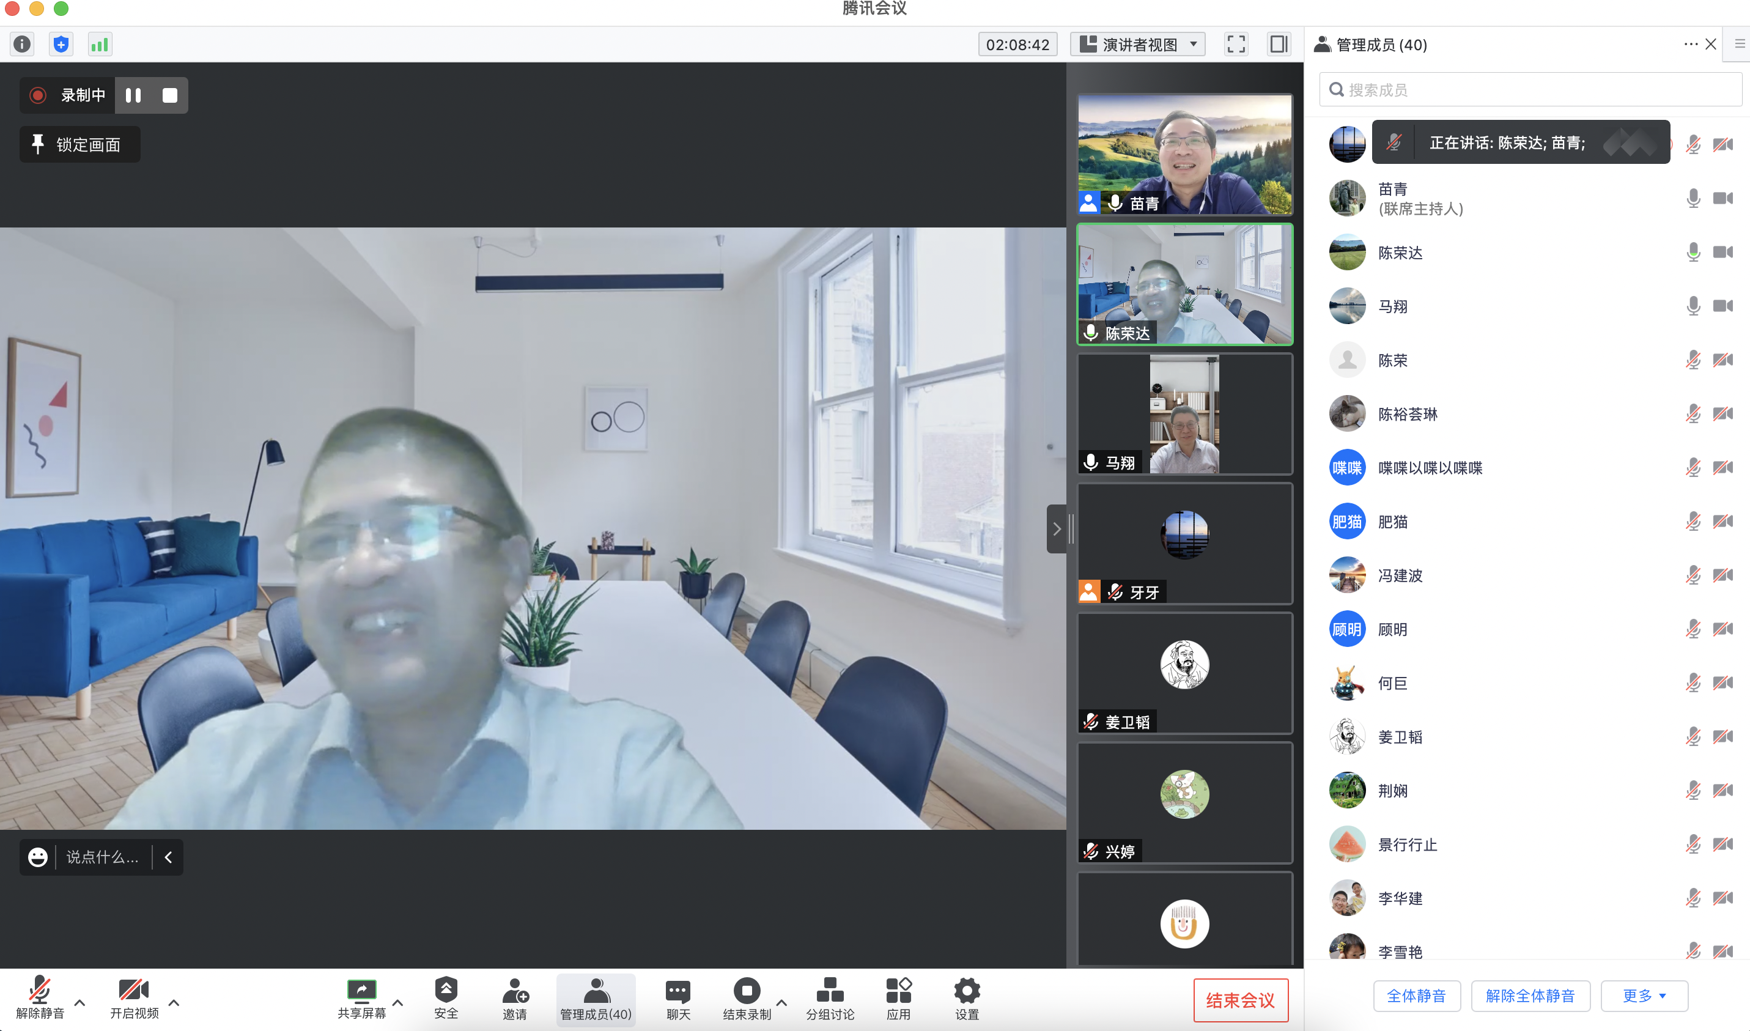Screen dimensions: 1750x1031
Task: Open Breakout Discussion (分组讨论) icon
Action: point(830,990)
